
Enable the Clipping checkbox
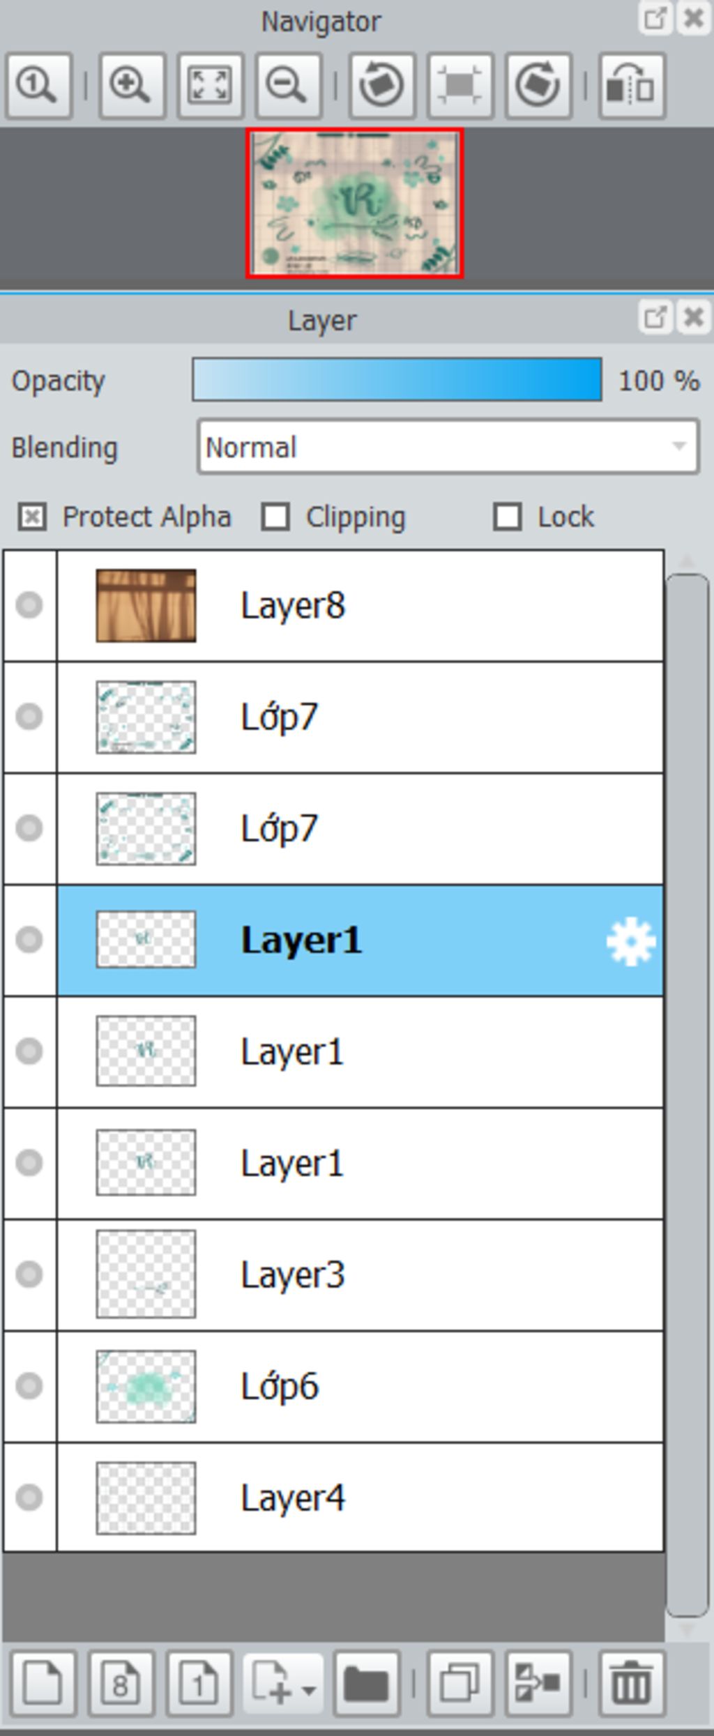(275, 517)
